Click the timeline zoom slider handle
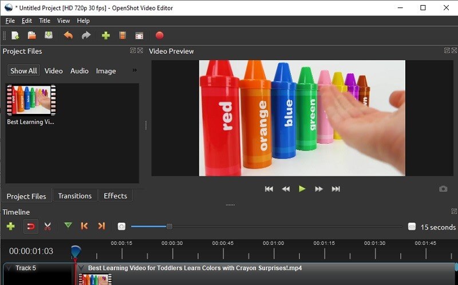 (169, 227)
